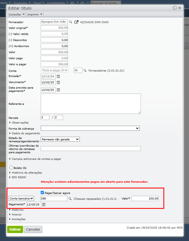Image resolution: width=189 pixels, height=241 pixels.
Task: Expand the Anotações section
Action: [17, 219]
